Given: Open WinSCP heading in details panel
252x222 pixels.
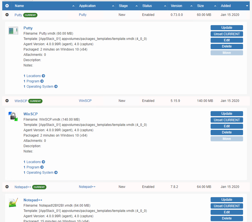Looking at the screenshot, I should click(x=30, y=114).
